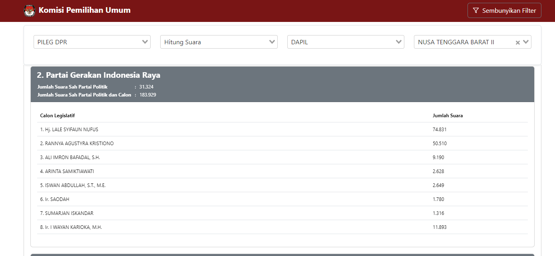The height and width of the screenshot is (256, 555).
Task: Select row ISWAN ABDULLAH, S.T., M.E.
Action: tap(282, 185)
